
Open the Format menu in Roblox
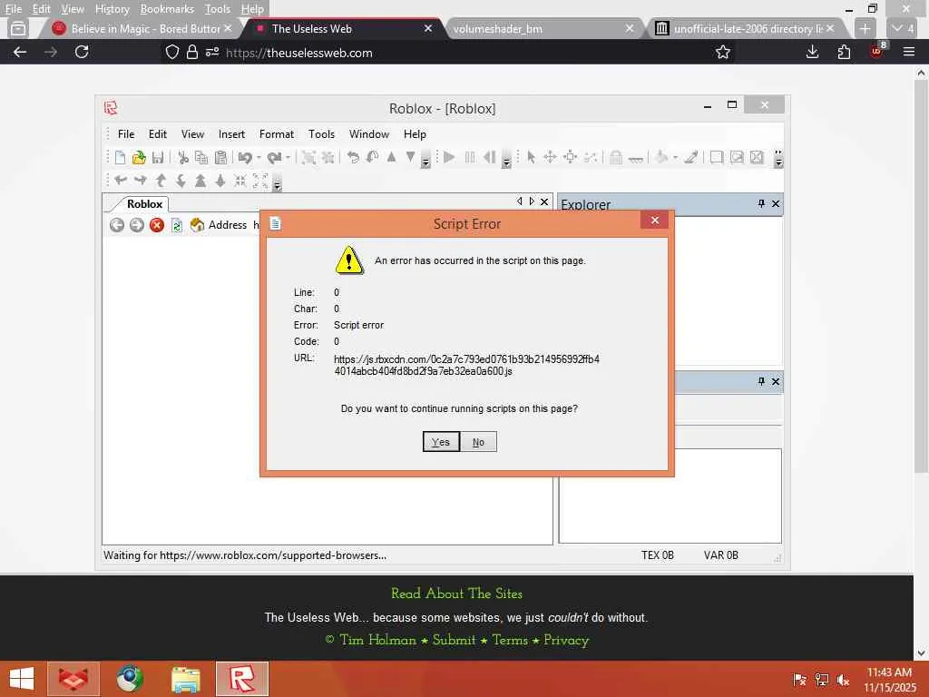(277, 134)
